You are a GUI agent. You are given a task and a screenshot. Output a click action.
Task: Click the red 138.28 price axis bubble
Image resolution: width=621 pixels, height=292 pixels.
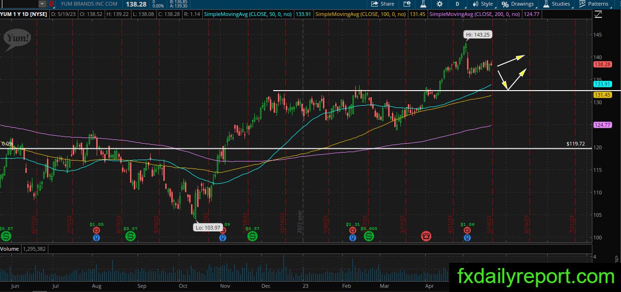(x=602, y=64)
